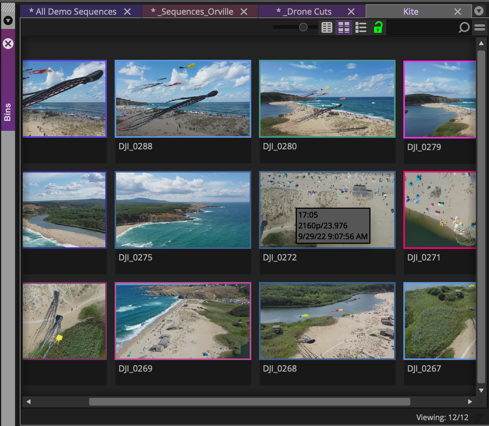Select the DJI_0267 clip thumbnail
The width and height of the screenshot is (489, 426).
pyautogui.click(x=440, y=321)
